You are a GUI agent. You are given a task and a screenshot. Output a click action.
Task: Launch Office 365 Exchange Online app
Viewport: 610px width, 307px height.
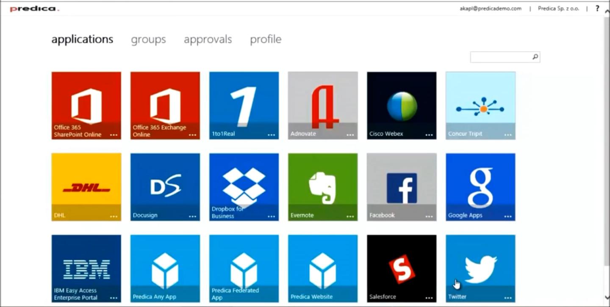[x=165, y=105]
